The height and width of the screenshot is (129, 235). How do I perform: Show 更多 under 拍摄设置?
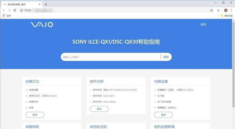pos(164,115)
